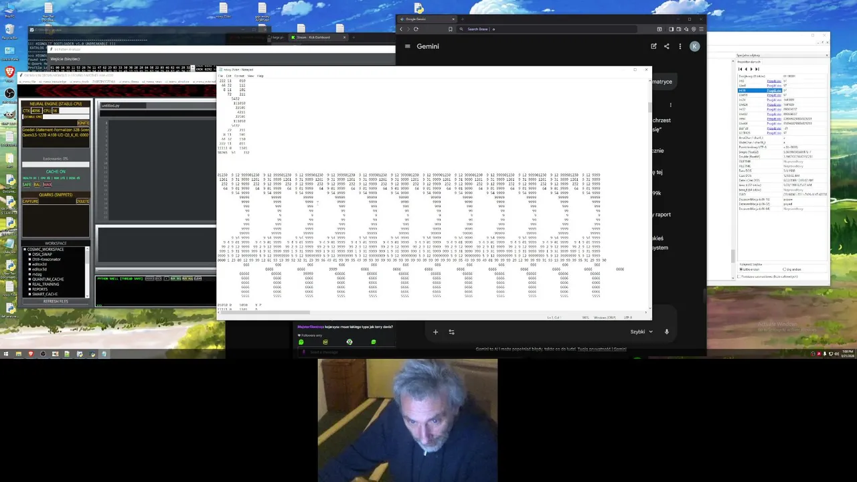Click Windows Start button

pos(6,353)
